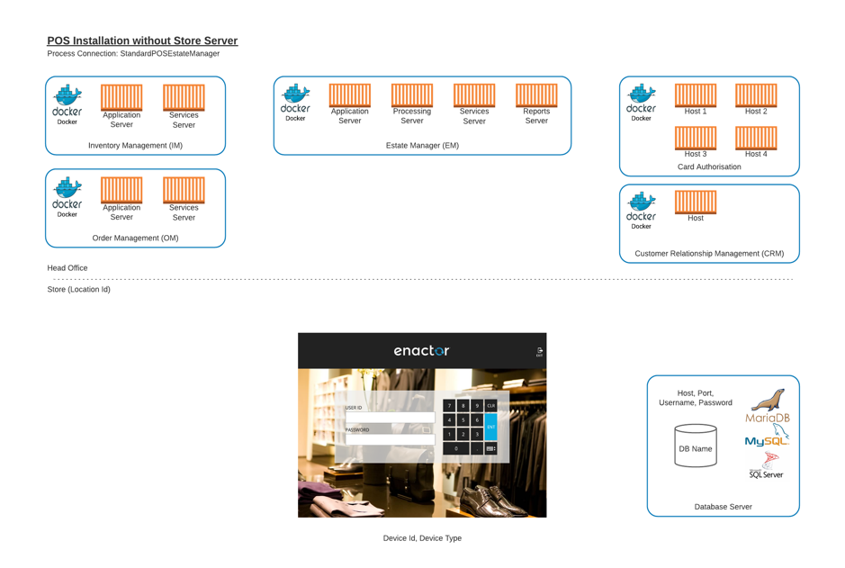
Task: Click the Reports Server container icon
Action: coord(535,95)
